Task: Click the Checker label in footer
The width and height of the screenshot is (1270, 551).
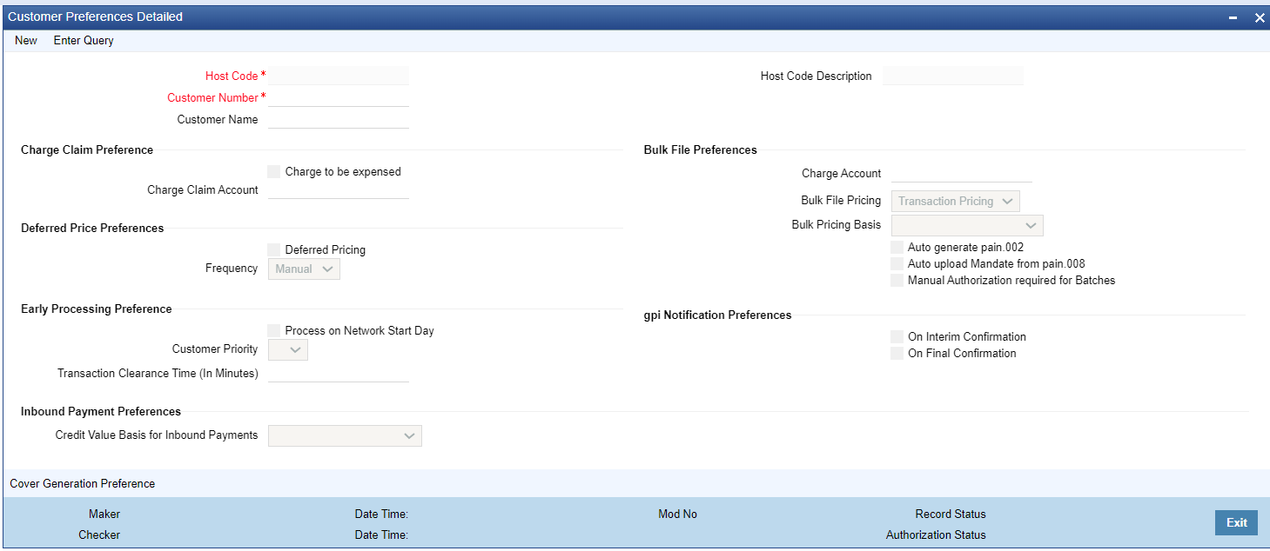Action: 99,534
